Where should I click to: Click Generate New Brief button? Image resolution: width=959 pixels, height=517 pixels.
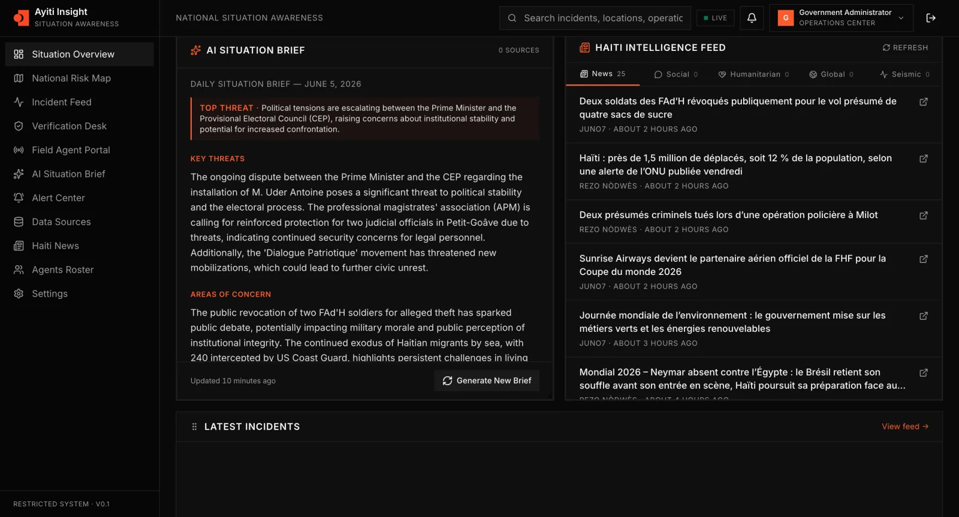[487, 380]
